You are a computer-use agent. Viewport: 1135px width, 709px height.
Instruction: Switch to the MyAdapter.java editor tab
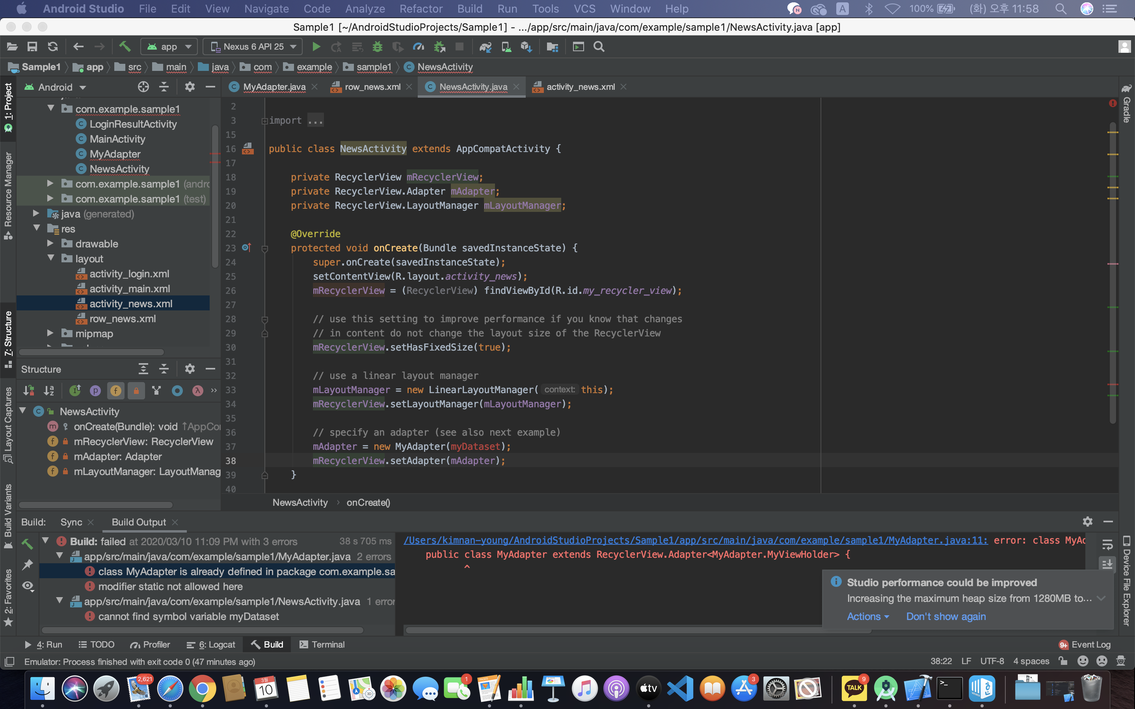click(274, 87)
